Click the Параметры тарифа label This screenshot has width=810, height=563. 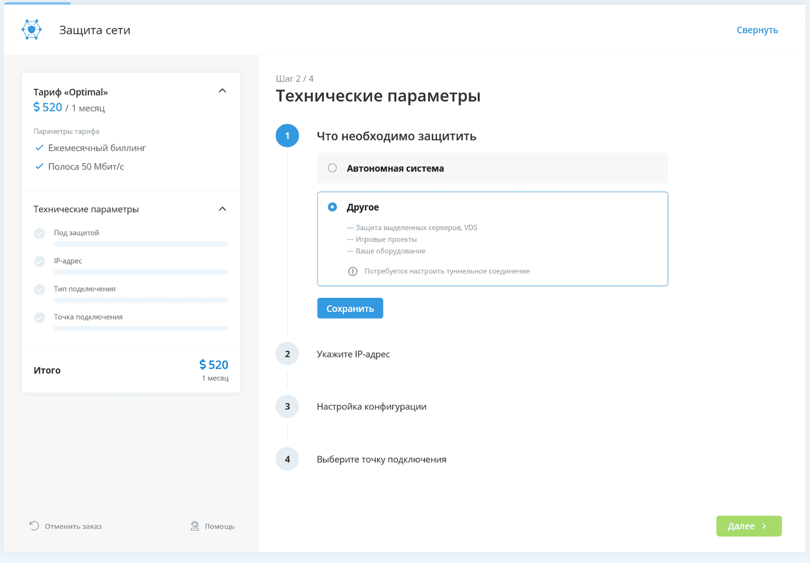(x=66, y=131)
